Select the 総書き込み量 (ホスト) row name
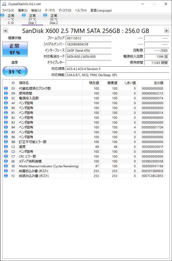The width and height of the screenshot is (172, 261). click(33, 171)
